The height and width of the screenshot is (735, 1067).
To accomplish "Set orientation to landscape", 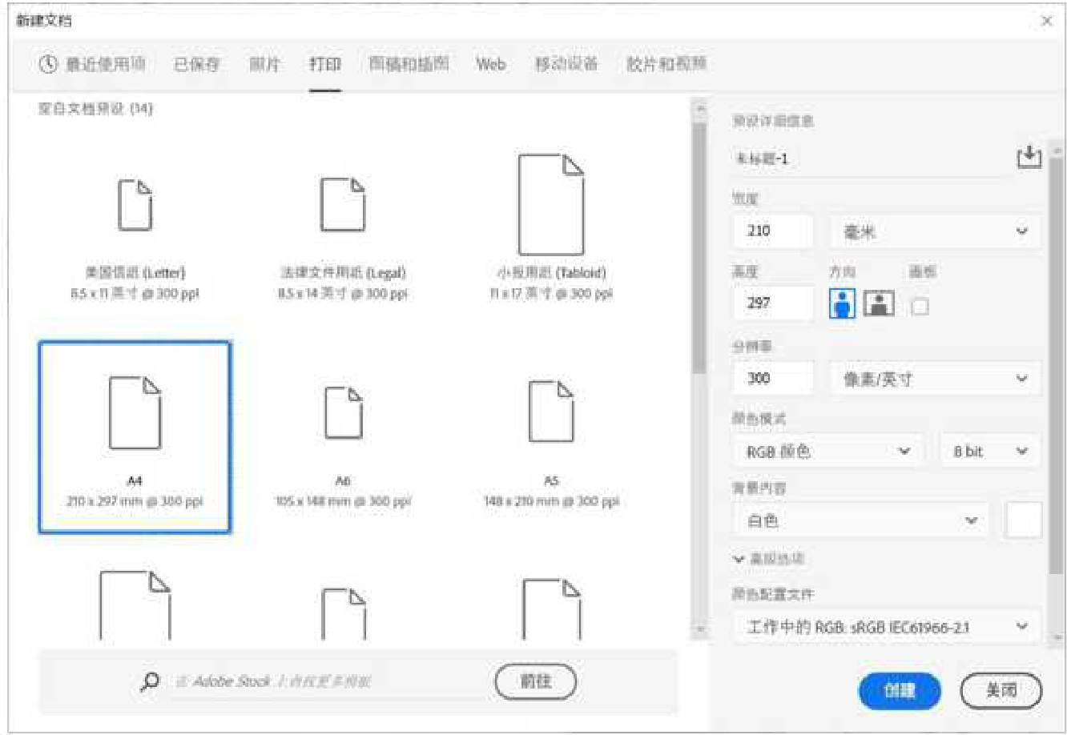I will [879, 304].
